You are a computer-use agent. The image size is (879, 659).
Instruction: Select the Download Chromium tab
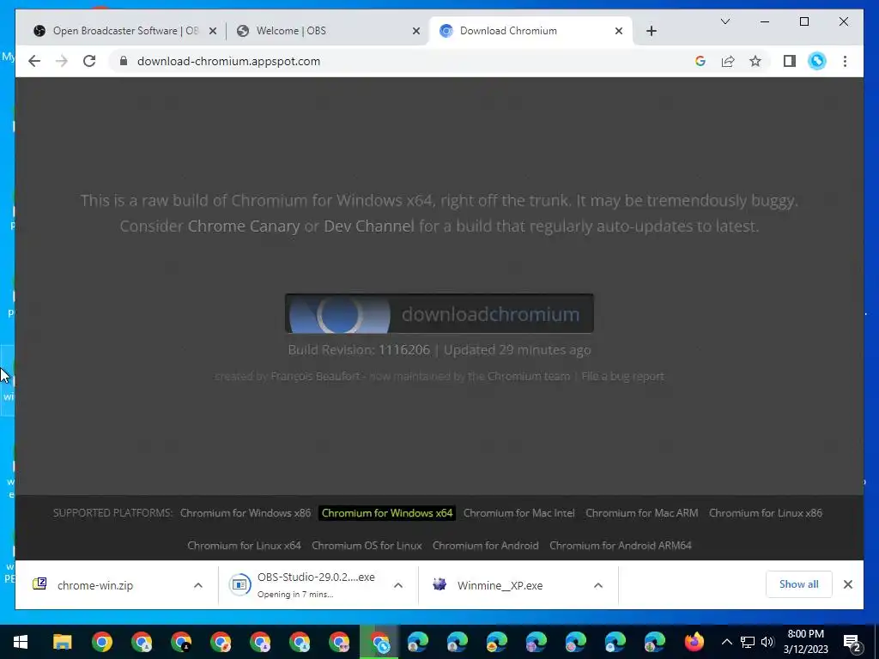530,31
